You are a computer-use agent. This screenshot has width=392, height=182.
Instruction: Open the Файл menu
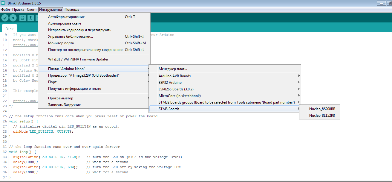point(5,10)
